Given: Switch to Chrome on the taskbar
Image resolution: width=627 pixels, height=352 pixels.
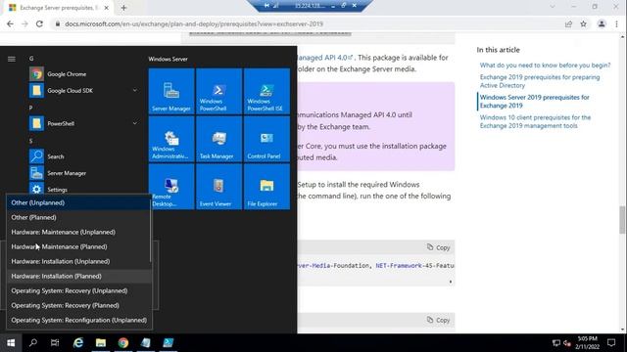Looking at the screenshot, I should point(123,343).
